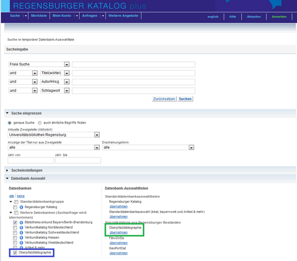Collapse Standarddatenbankgruppe tree arrow
The height and width of the screenshot is (261, 297).
pyautogui.click(x=11, y=202)
